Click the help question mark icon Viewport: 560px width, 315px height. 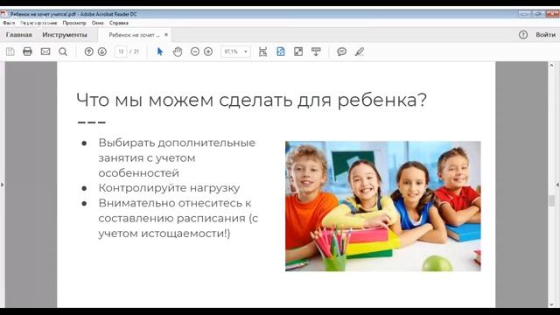coord(523,35)
